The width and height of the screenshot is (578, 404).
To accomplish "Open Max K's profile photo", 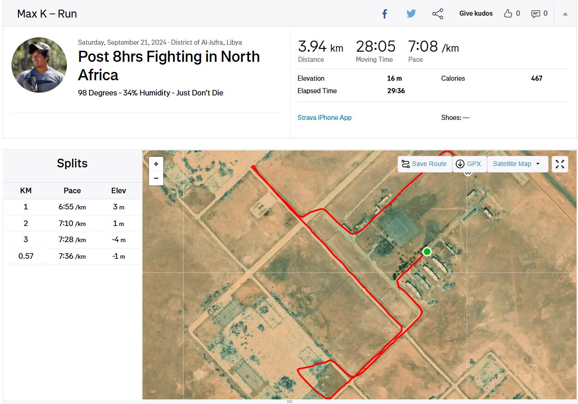I will (x=39, y=65).
